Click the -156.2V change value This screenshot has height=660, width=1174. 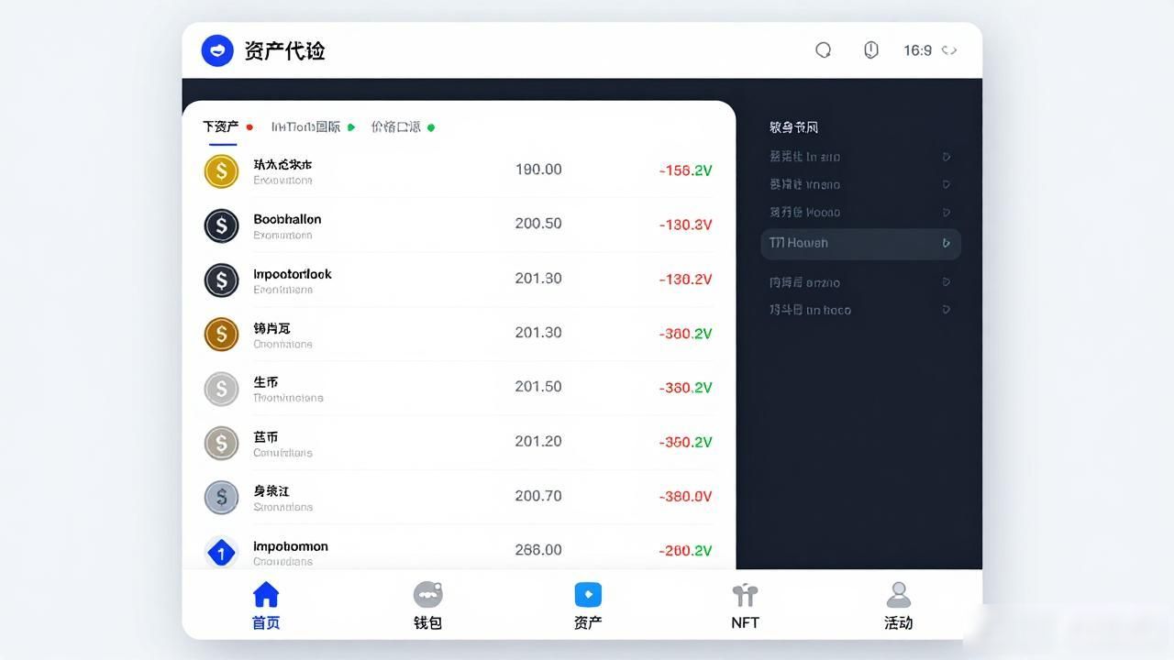click(x=685, y=170)
